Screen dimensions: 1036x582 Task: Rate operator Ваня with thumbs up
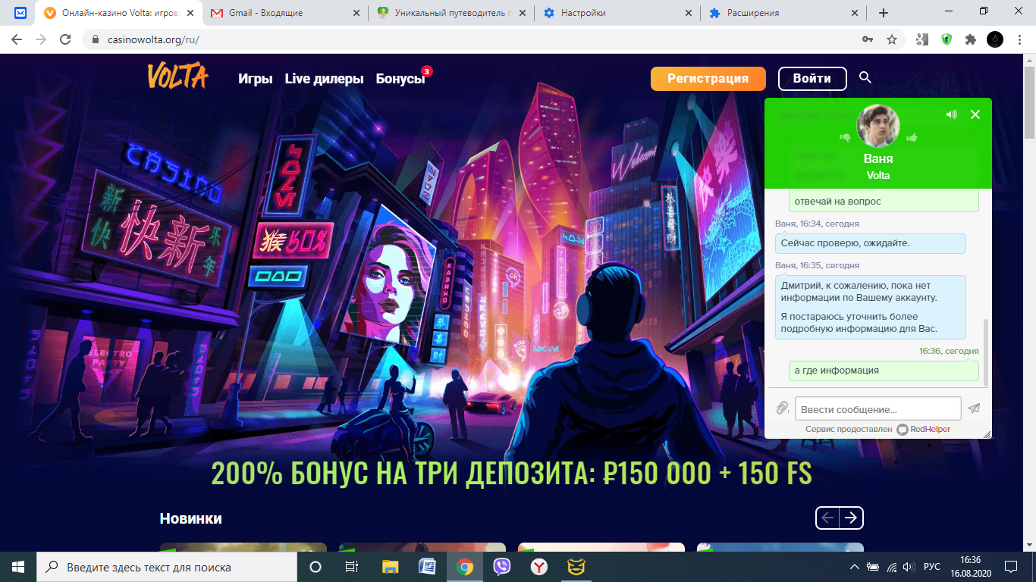[912, 138]
